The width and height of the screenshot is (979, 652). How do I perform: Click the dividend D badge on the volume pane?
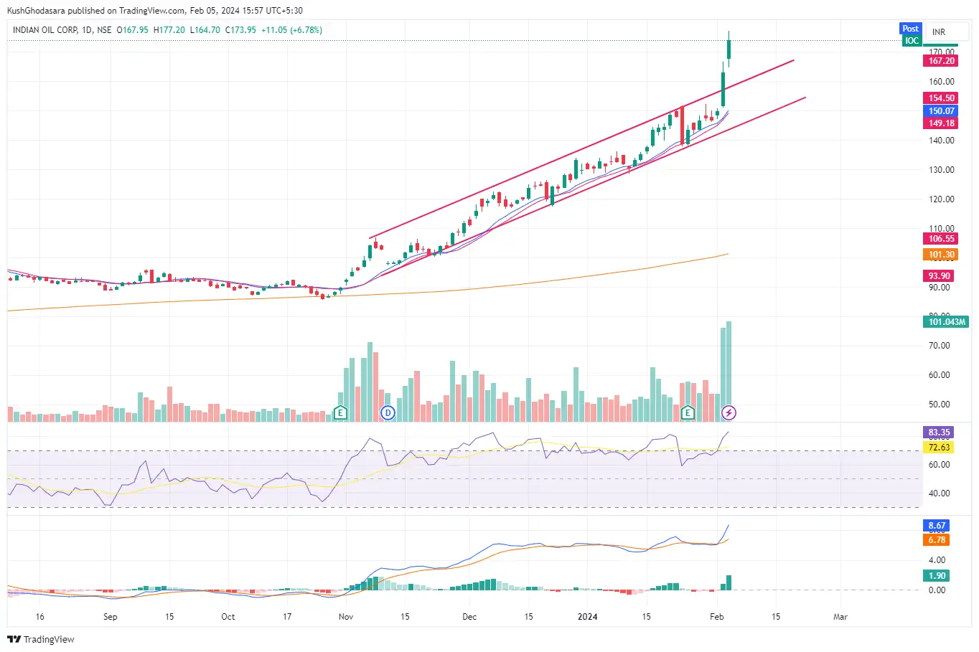388,412
